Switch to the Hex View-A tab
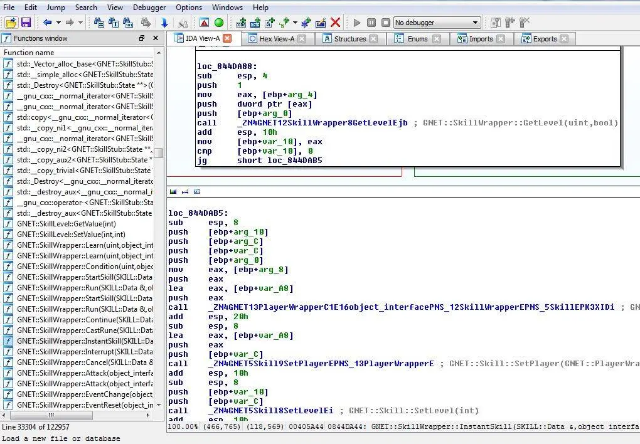The width and height of the screenshot is (640, 444). click(277, 39)
